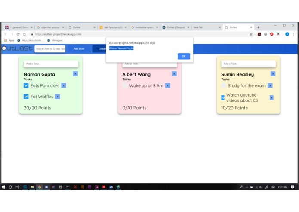Open Word from the taskbar
The height and width of the screenshot is (212, 299).
(x=111, y=187)
